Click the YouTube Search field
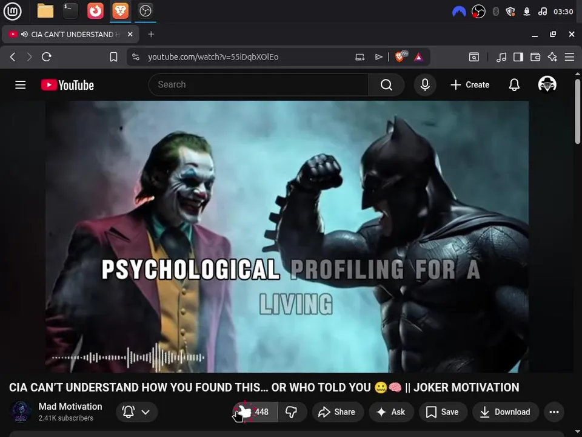Image resolution: width=582 pixels, height=437 pixels. click(258, 85)
